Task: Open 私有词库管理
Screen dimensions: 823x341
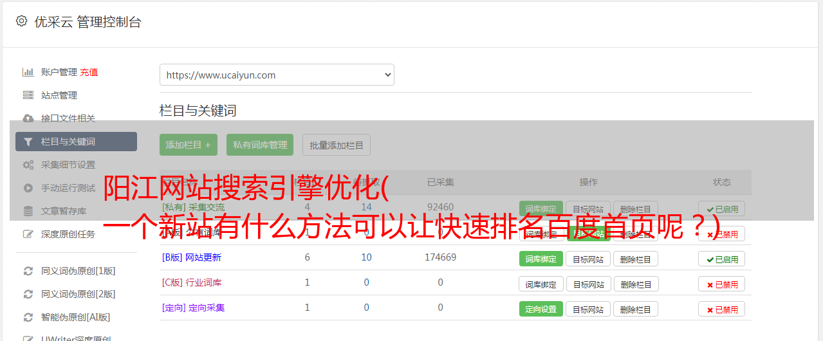Action: point(260,145)
